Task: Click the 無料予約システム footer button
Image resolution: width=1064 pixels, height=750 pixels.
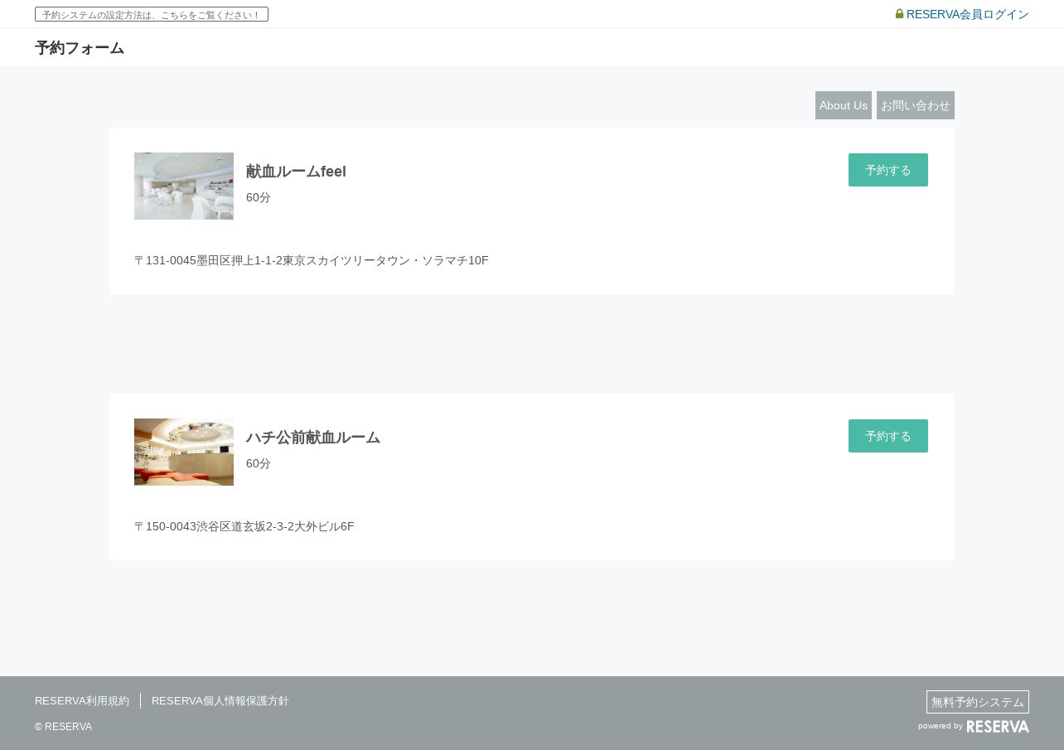Action: [x=978, y=702]
